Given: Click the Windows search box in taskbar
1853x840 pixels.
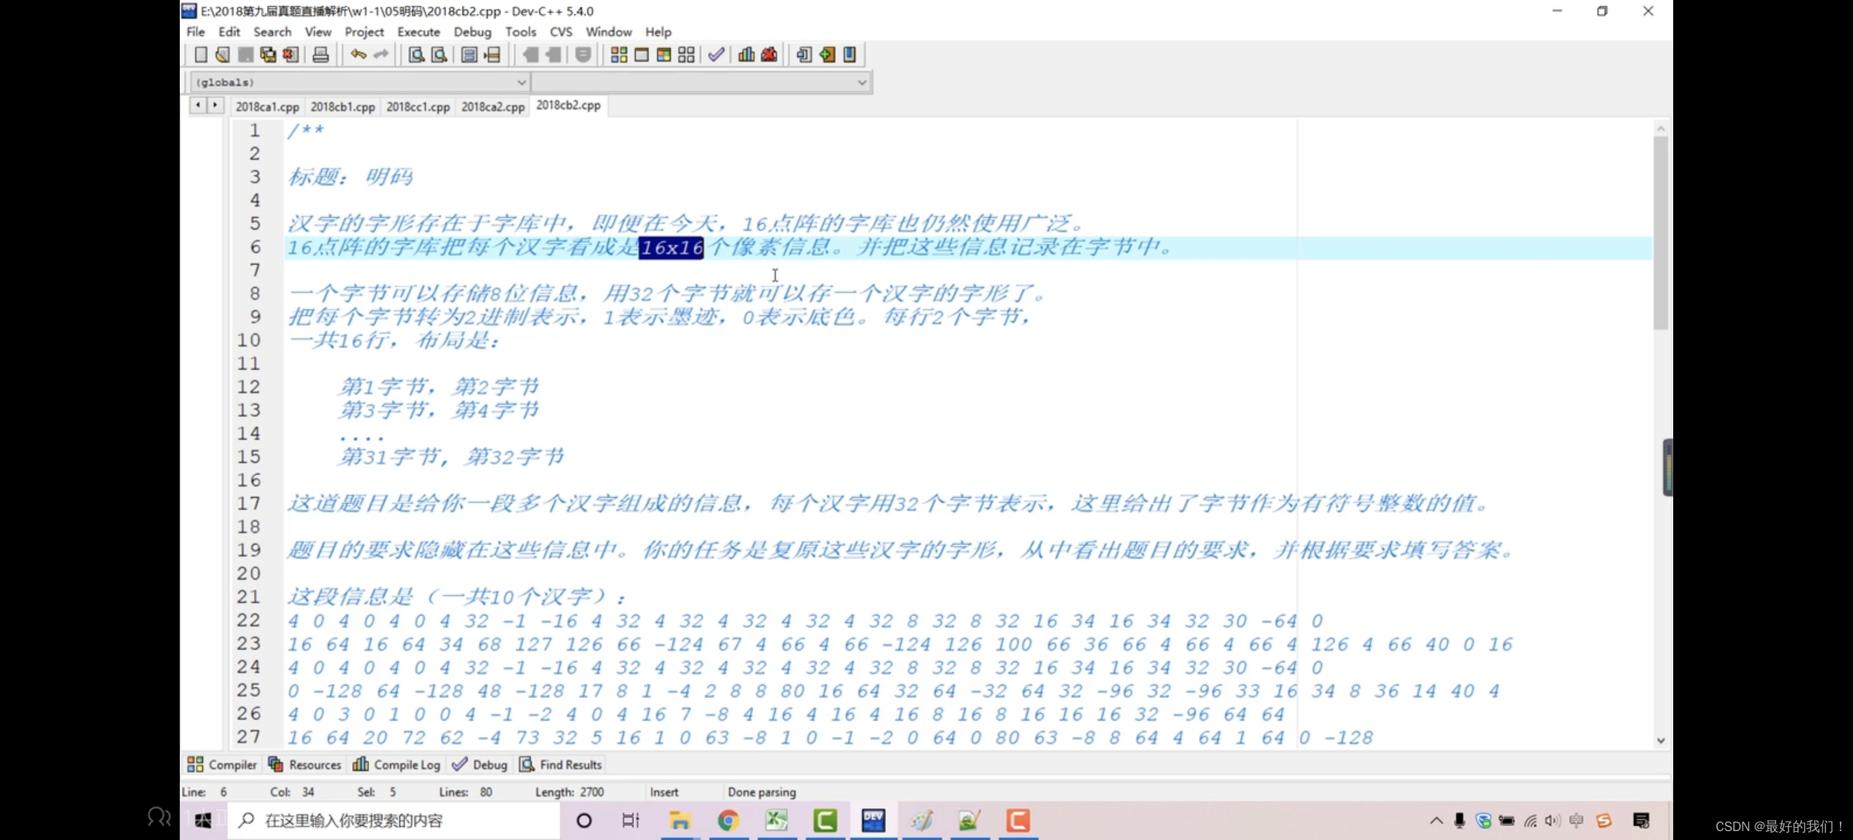Looking at the screenshot, I should [x=393, y=820].
